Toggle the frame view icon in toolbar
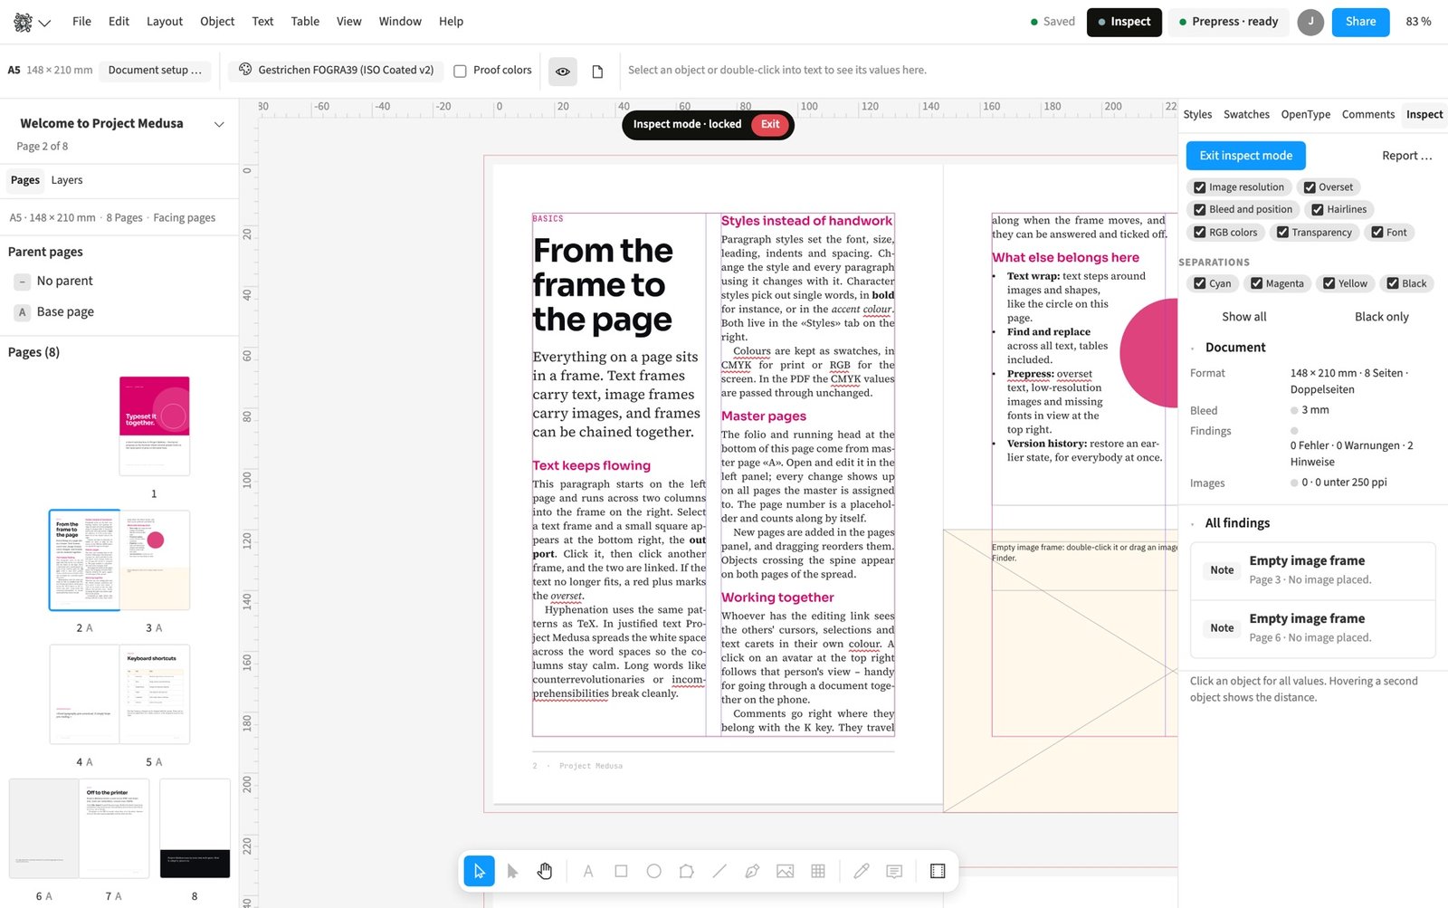 pyautogui.click(x=938, y=871)
